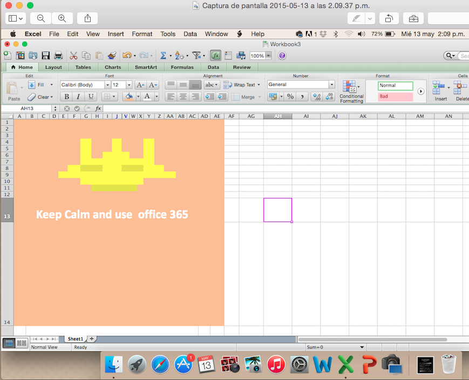Click the Paste clipboard icon
Viewport: 469px width, 380px height.
pyautogui.click(x=12, y=88)
